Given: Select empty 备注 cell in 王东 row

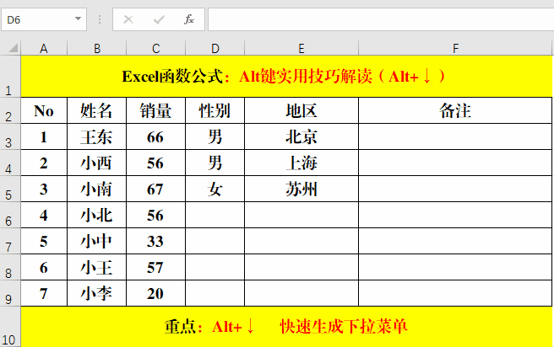Looking at the screenshot, I should (455, 136).
